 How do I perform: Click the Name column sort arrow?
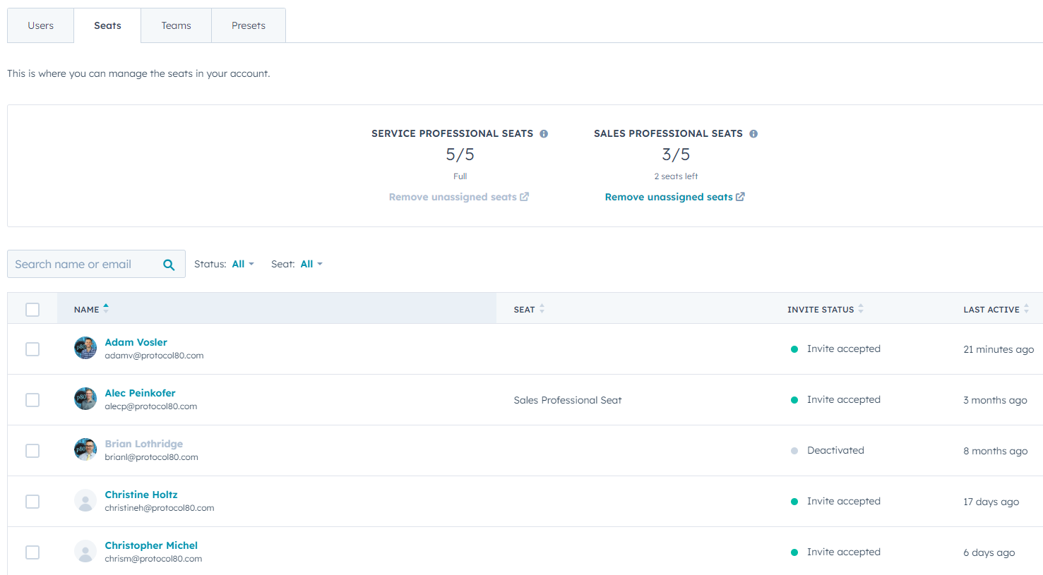106,308
